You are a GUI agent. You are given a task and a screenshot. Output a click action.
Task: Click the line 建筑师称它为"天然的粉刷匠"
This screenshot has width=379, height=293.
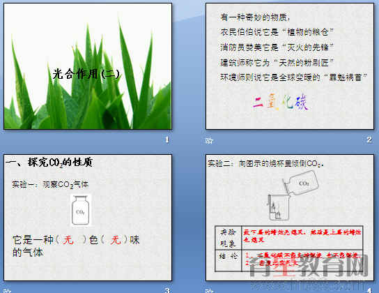[x=277, y=63]
